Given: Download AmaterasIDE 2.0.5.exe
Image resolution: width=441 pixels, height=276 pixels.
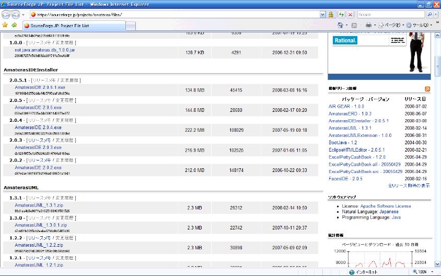Looking at the screenshot, I should (x=38, y=108).
